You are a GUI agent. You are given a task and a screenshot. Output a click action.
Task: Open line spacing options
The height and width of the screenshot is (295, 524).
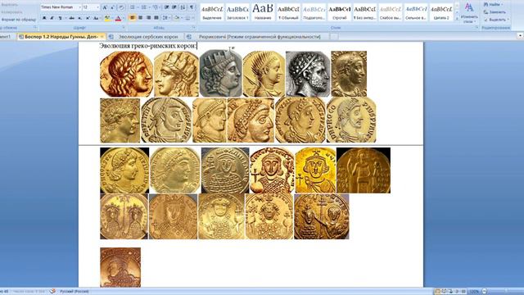pyautogui.click(x=166, y=18)
